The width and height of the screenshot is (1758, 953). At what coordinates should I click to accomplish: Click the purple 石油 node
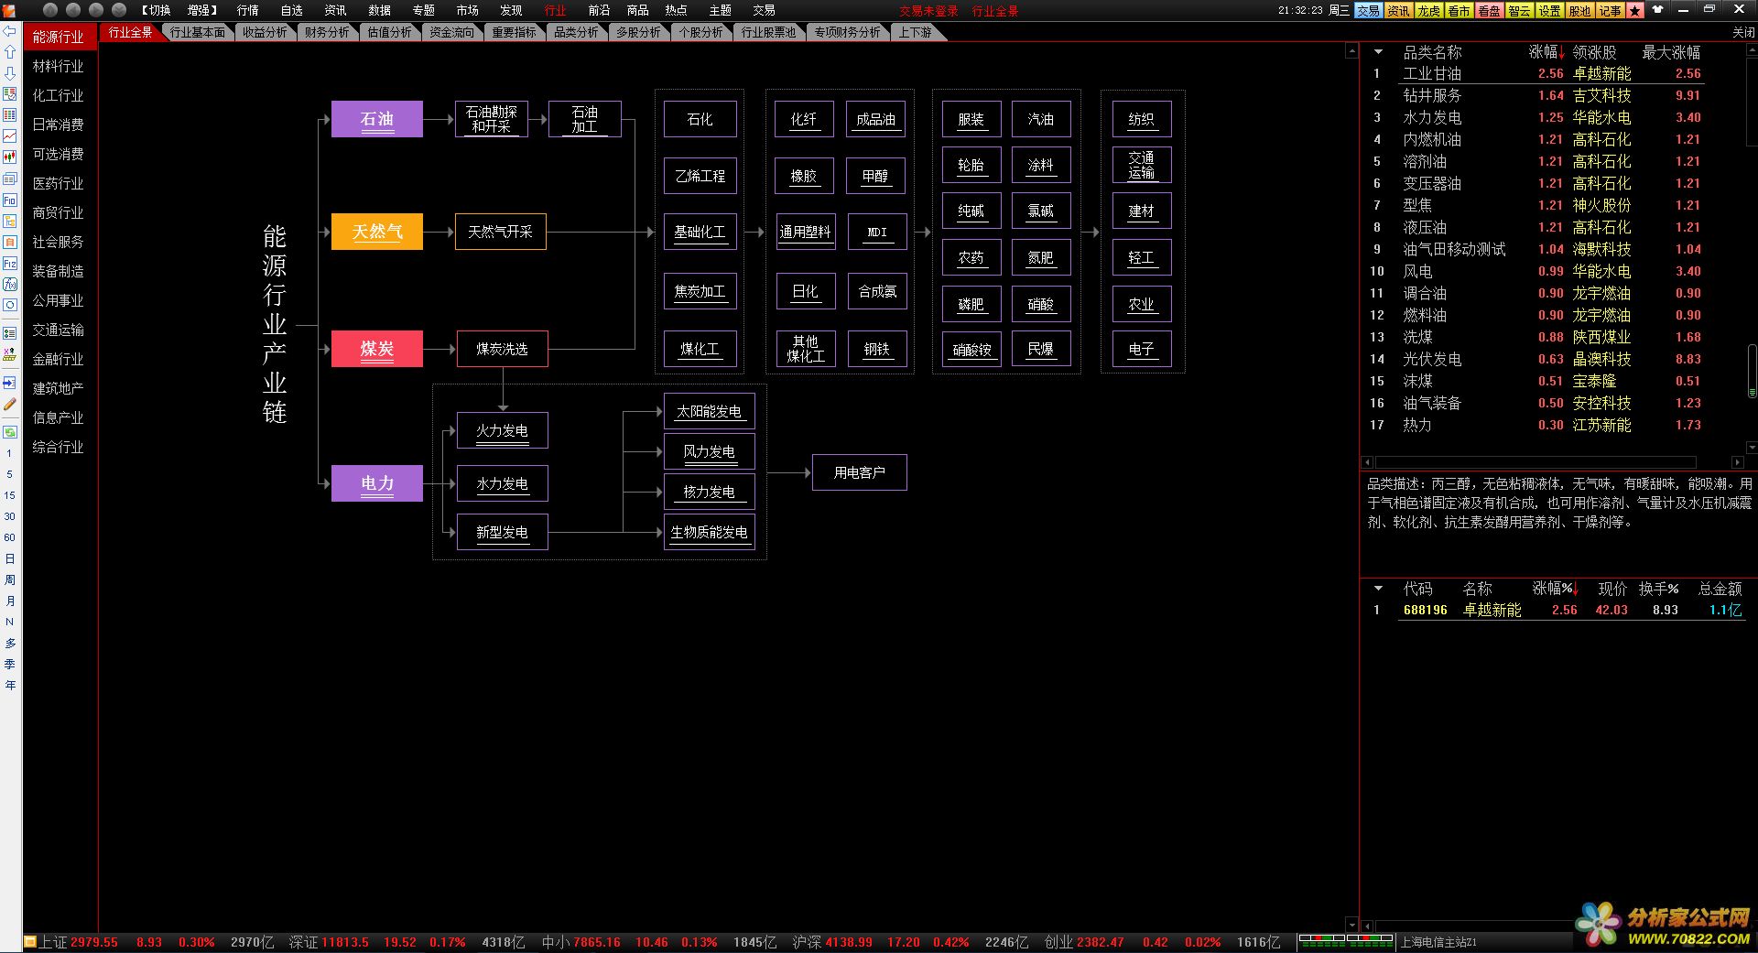377,119
